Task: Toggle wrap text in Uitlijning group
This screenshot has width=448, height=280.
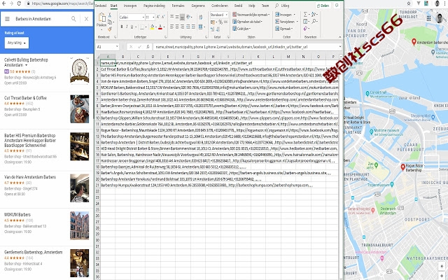Action: click(x=201, y=17)
